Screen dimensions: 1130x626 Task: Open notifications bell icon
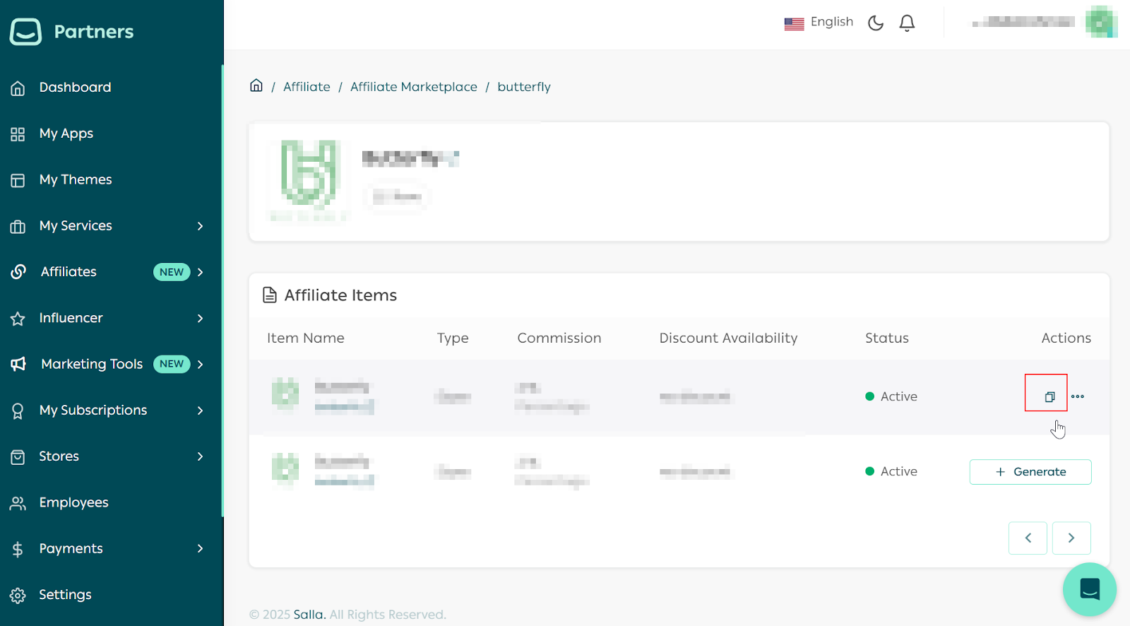(907, 23)
